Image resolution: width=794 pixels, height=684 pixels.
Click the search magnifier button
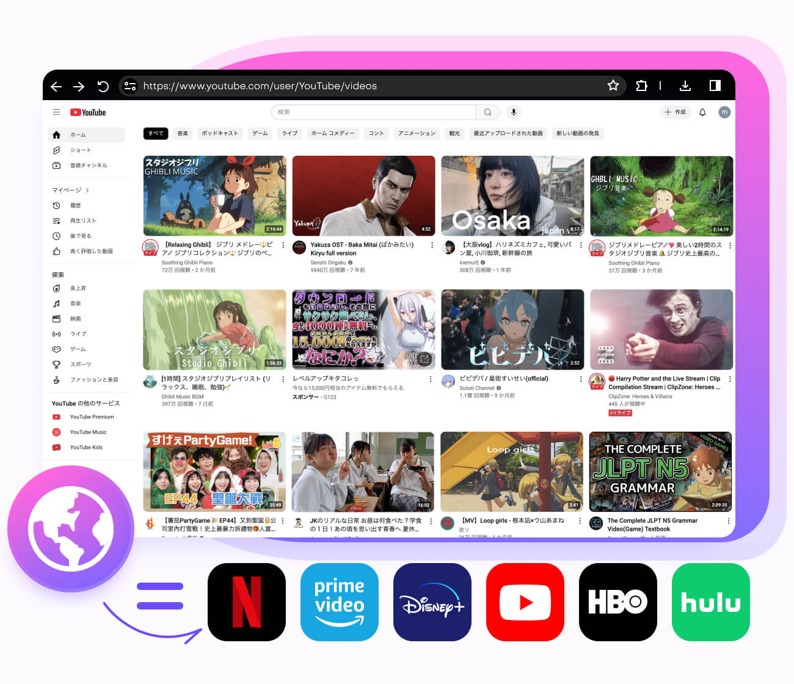487,112
